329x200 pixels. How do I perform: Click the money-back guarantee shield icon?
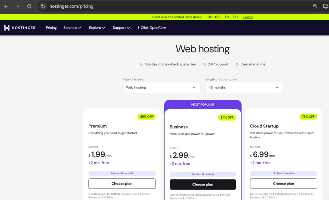[142, 64]
